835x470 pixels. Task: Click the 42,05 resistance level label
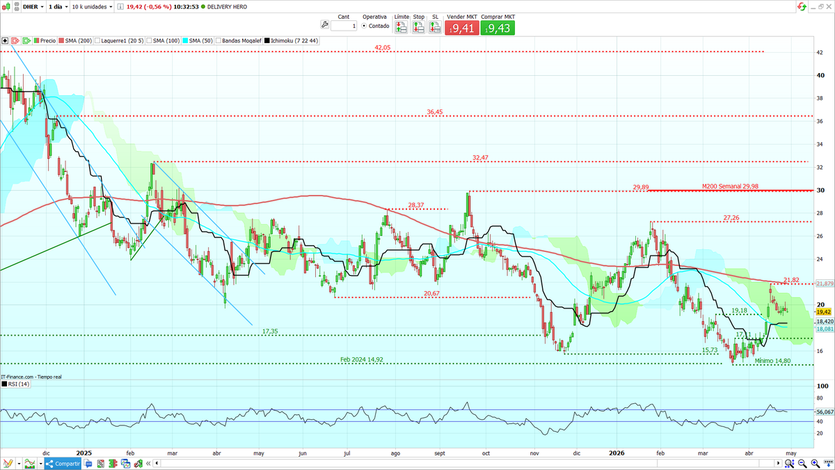[383, 47]
